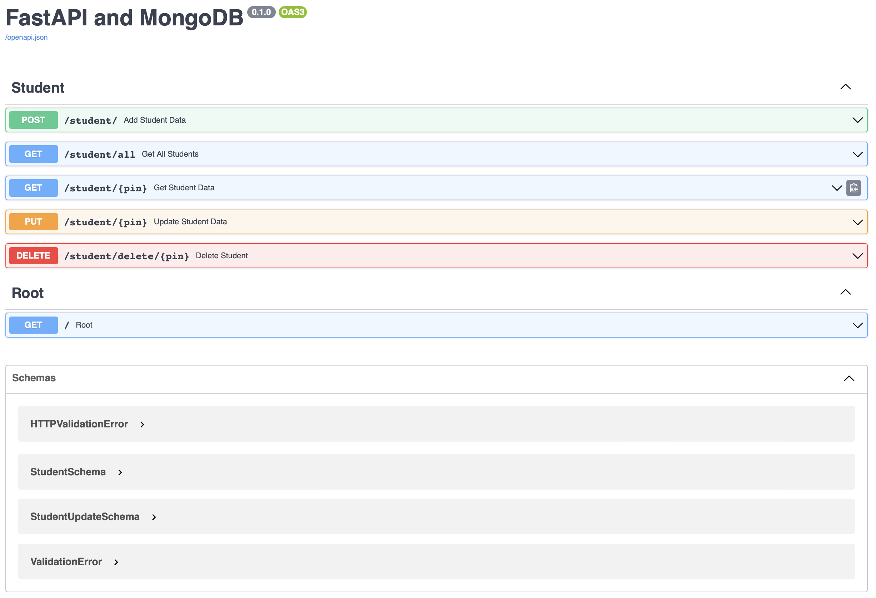Click the DELETE method badge
This screenshot has width=876, height=598.
(34, 256)
